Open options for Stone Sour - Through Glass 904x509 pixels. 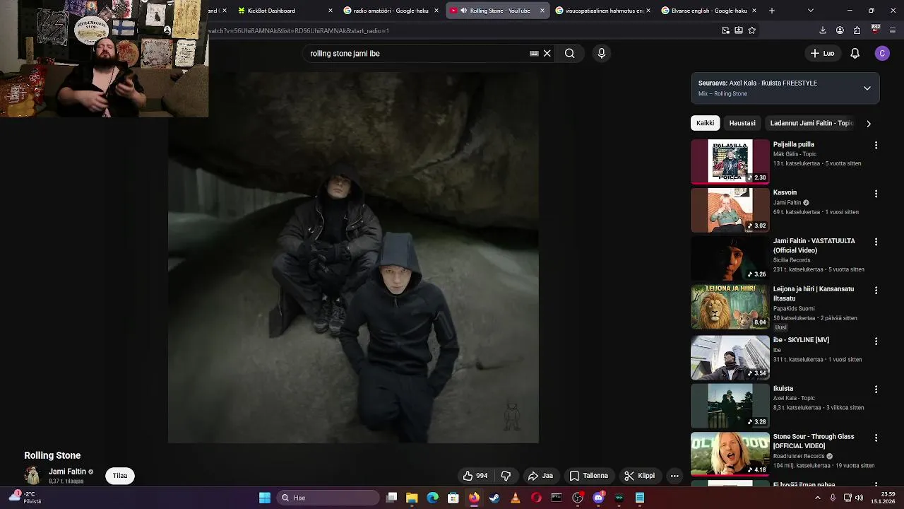876,438
